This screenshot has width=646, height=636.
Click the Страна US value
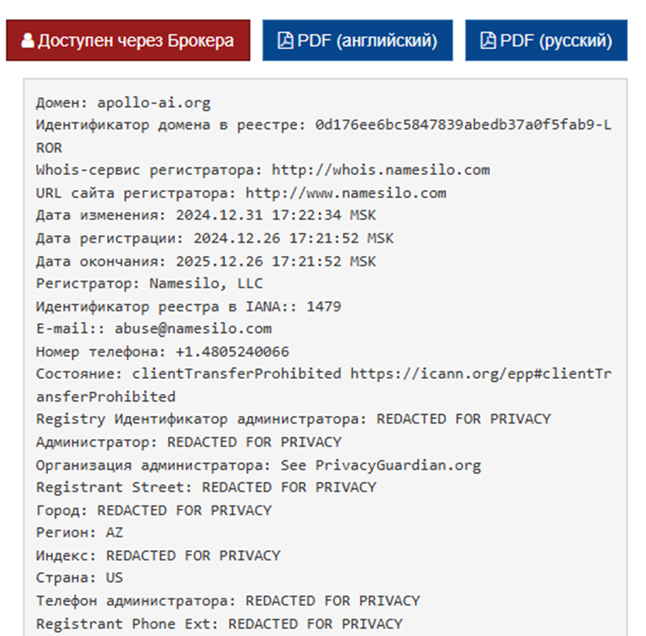coord(115,577)
